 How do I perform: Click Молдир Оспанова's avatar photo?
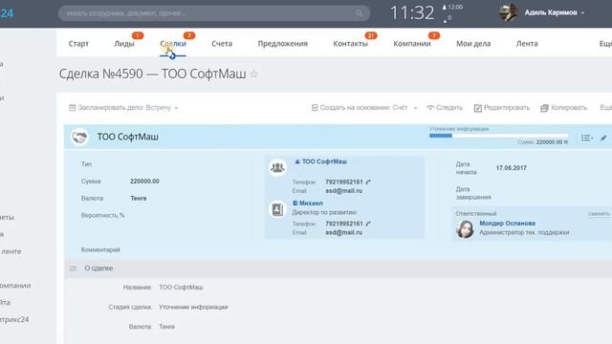tap(465, 229)
